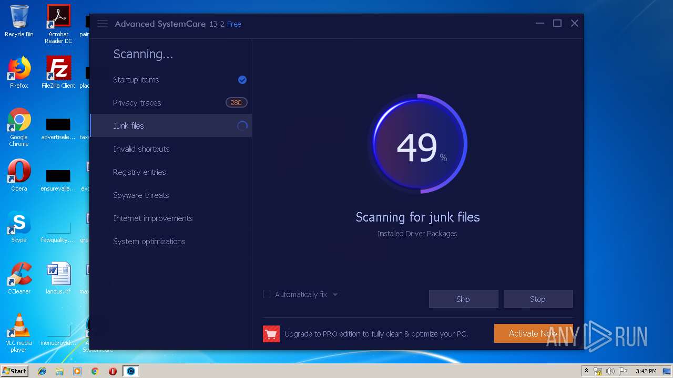Image resolution: width=673 pixels, height=378 pixels.
Task: Click the 3:42 PM taskbar clock
Action: (646, 371)
